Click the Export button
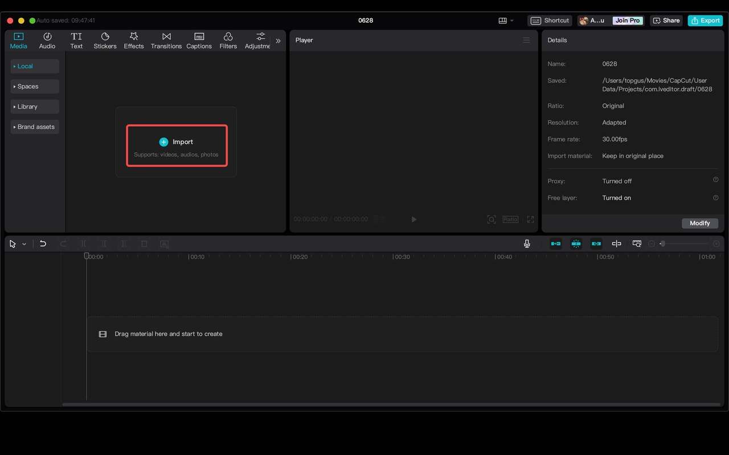This screenshot has width=729, height=455. click(705, 20)
